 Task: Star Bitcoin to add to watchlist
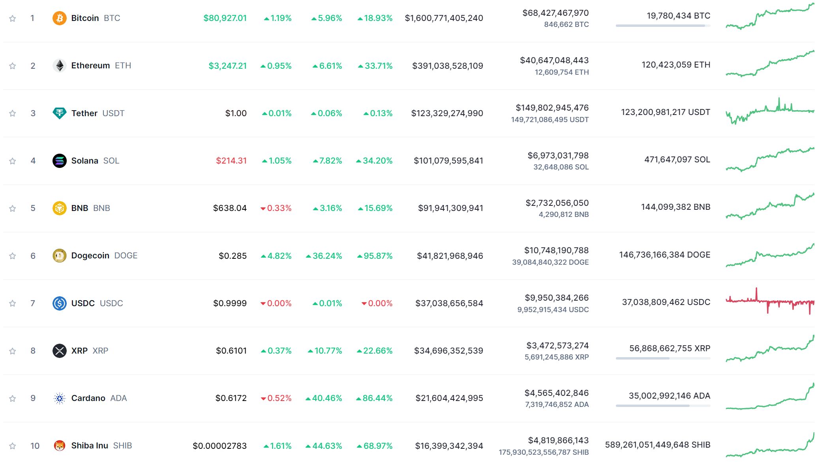13,19
